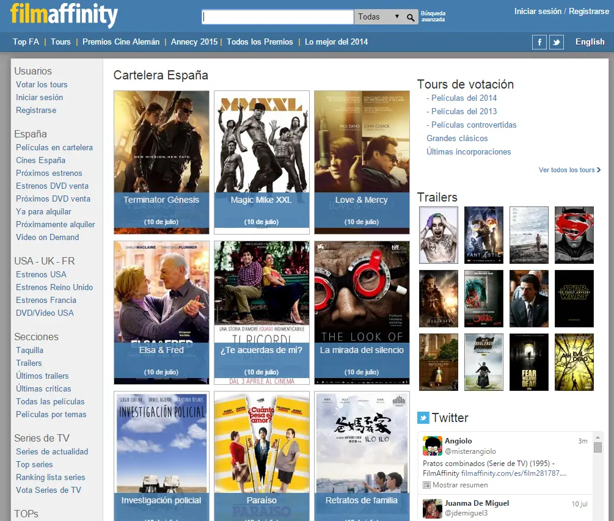Click the Twitter bird icon in the header
The width and height of the screenshot is (614, 521).
coord(556,42)
